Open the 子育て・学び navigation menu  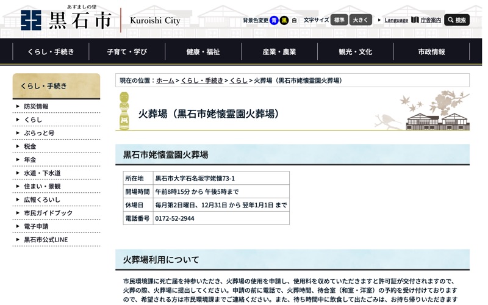tap(127, 52)
